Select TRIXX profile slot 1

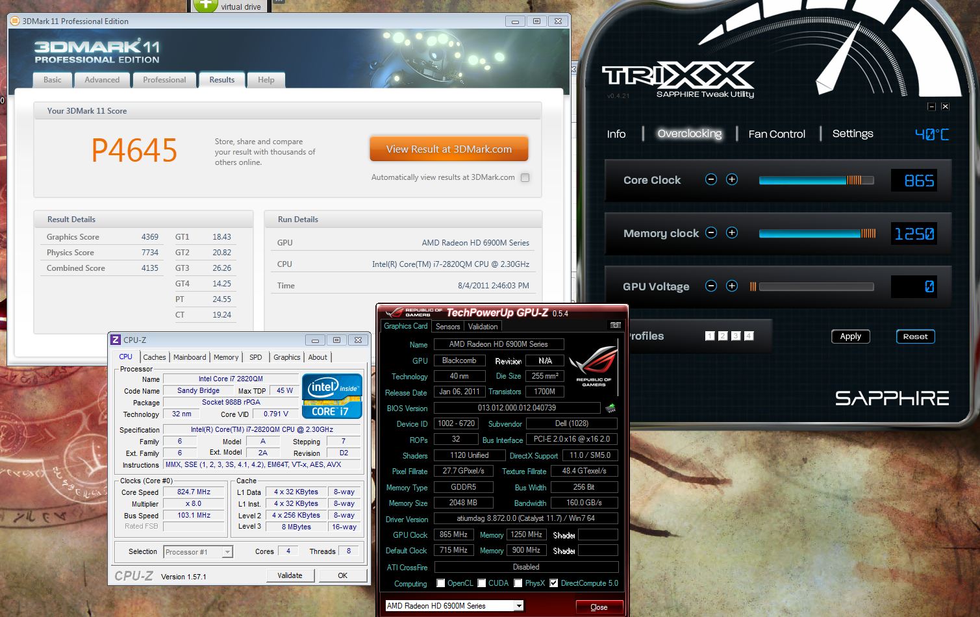point(710,336)
